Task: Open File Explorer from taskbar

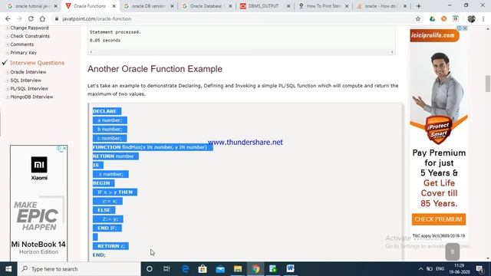Action: [238, 269]
